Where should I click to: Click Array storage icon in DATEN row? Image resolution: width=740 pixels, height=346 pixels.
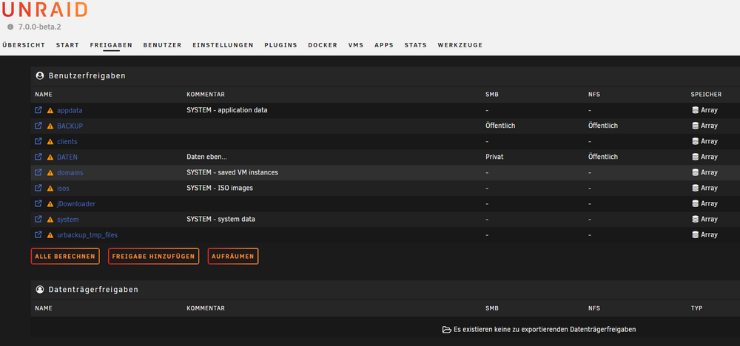[x=695, y=157]
